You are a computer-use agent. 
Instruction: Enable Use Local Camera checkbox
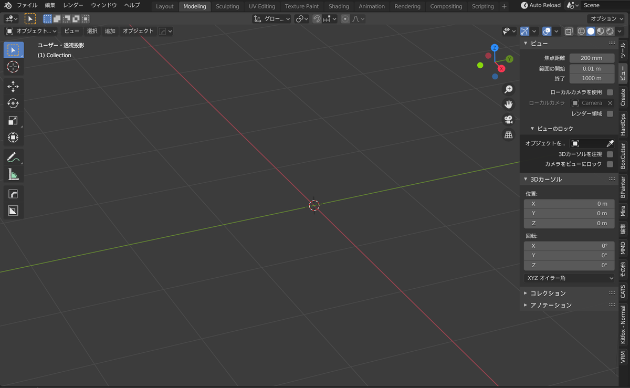pos(610,92)
